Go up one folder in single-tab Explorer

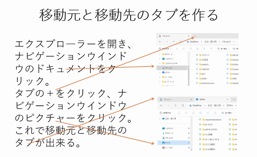(x=174, y=42)
